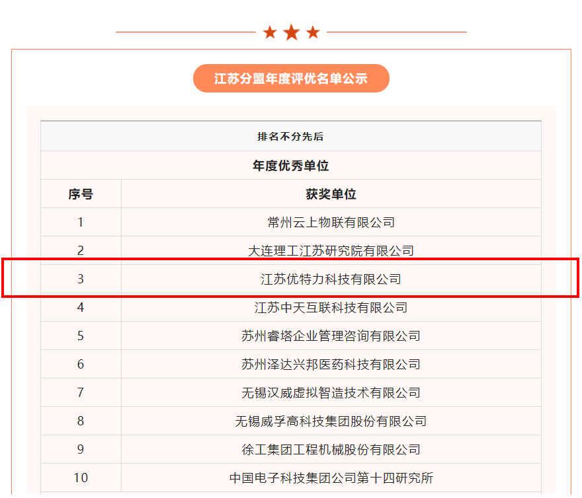Click 徐工集团工程机械股份有限公司 entry

[x=331, y=450]
